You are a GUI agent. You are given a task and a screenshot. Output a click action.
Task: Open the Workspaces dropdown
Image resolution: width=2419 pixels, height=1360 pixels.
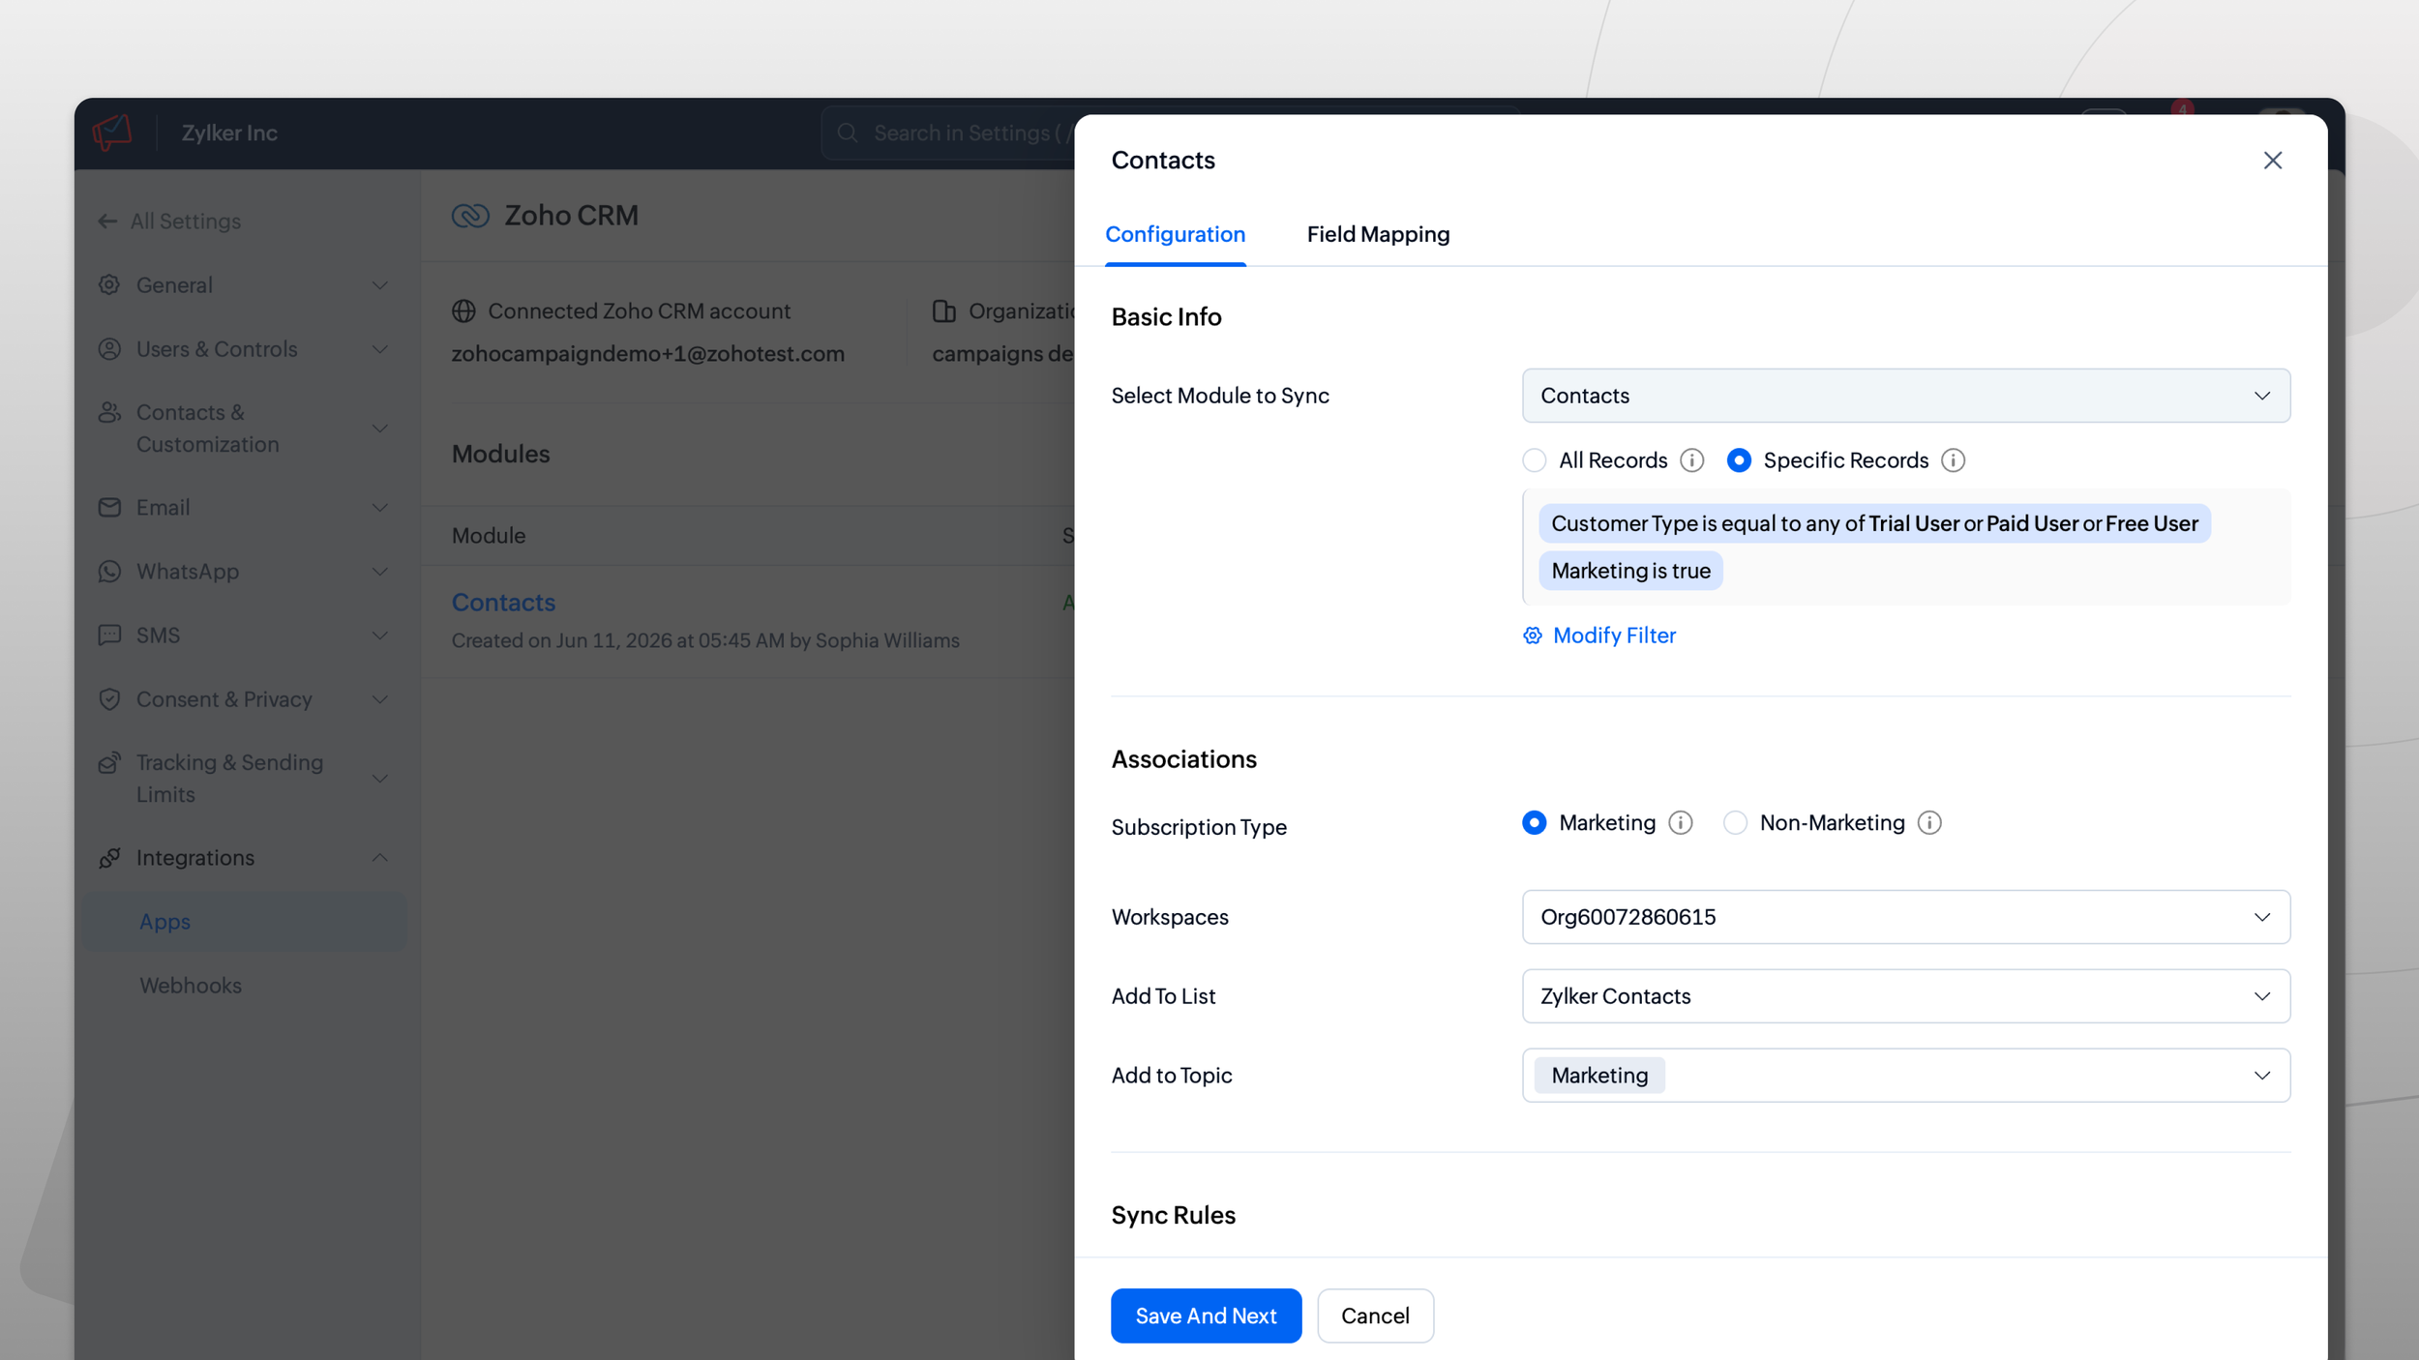point(1905,917)
